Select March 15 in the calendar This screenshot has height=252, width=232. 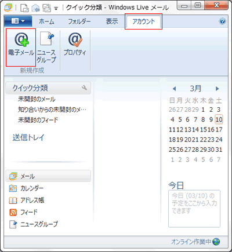click(203, 130)
